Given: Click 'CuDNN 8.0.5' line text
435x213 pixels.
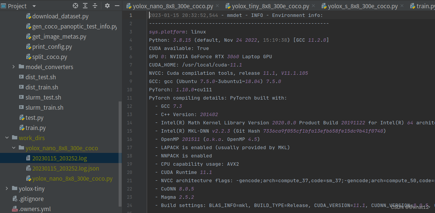Looking at the screenshot, I should coord(178,189).
